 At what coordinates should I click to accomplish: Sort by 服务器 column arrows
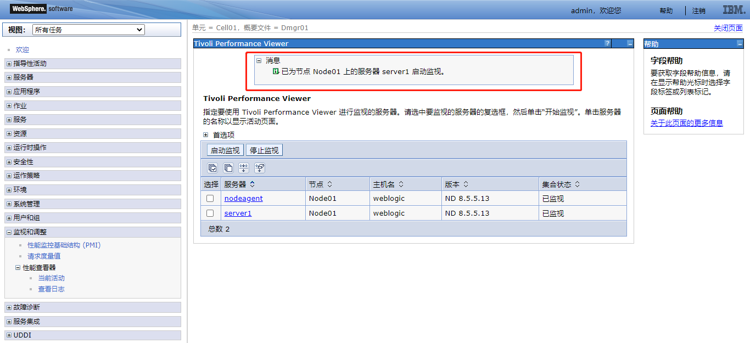coord(253,184)
